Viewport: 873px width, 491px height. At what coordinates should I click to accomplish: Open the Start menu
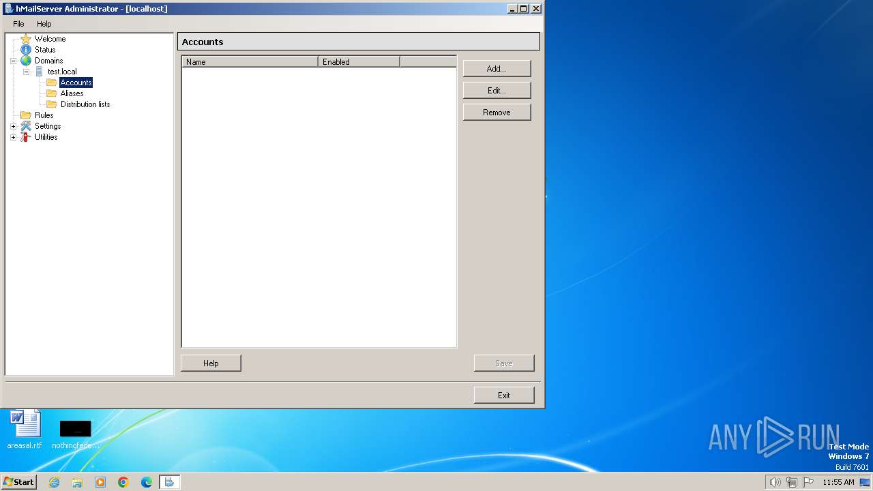coord(18,482)
